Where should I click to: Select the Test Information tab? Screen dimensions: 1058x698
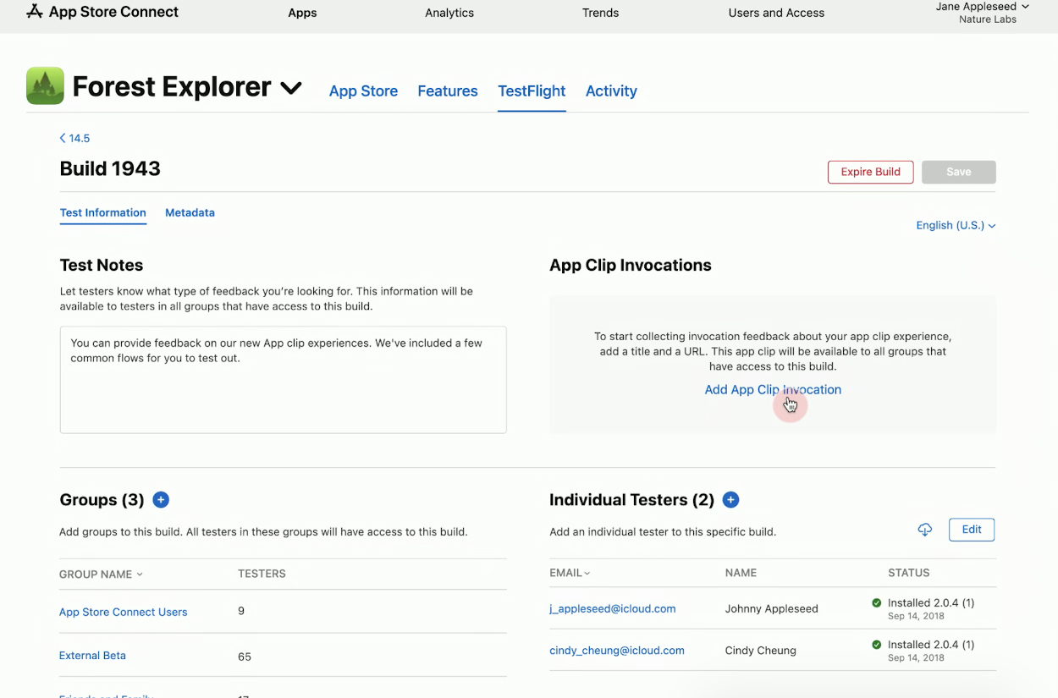(x=103, y=212)
